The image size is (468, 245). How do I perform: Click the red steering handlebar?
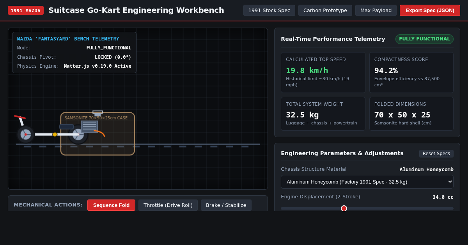[20, 117]
